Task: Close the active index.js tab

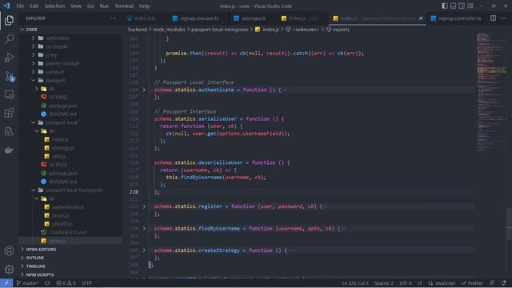Action: click(x=421, y=18)
